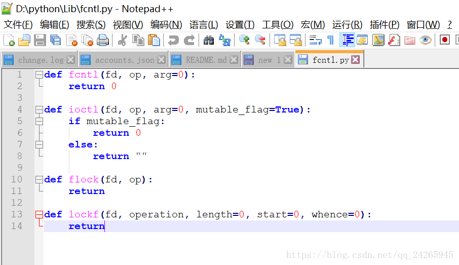459x265 pixels.
Task: Open the 运行(R) menu
Action: [347, 25]
